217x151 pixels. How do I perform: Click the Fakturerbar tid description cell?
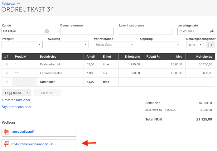click(x=60, y=64)
